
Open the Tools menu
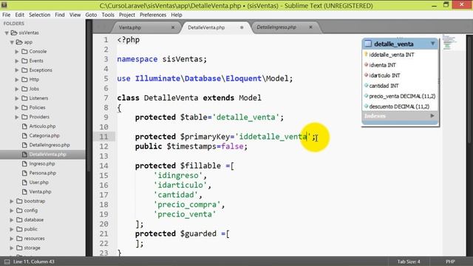(x=108, y=15)
